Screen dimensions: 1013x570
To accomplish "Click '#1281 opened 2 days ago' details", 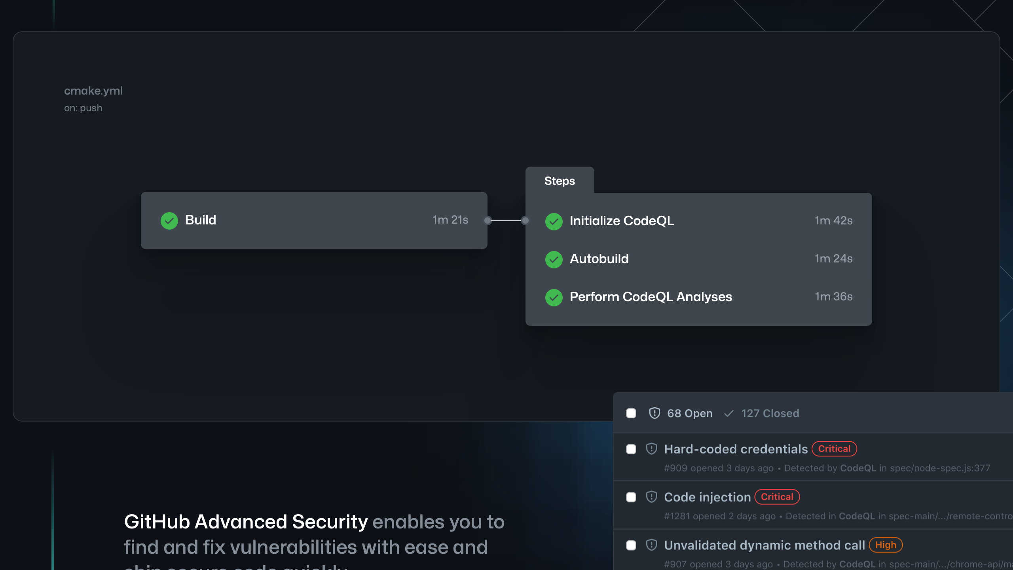I will [x=720, y=516].
